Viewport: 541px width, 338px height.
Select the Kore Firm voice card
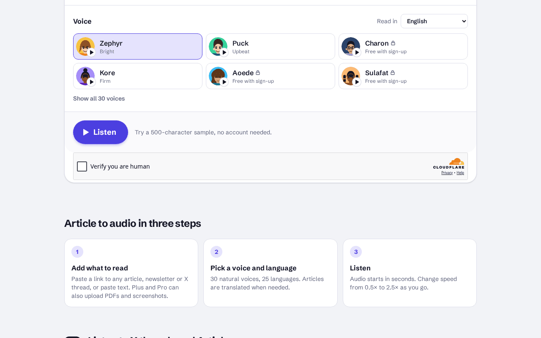138,76
